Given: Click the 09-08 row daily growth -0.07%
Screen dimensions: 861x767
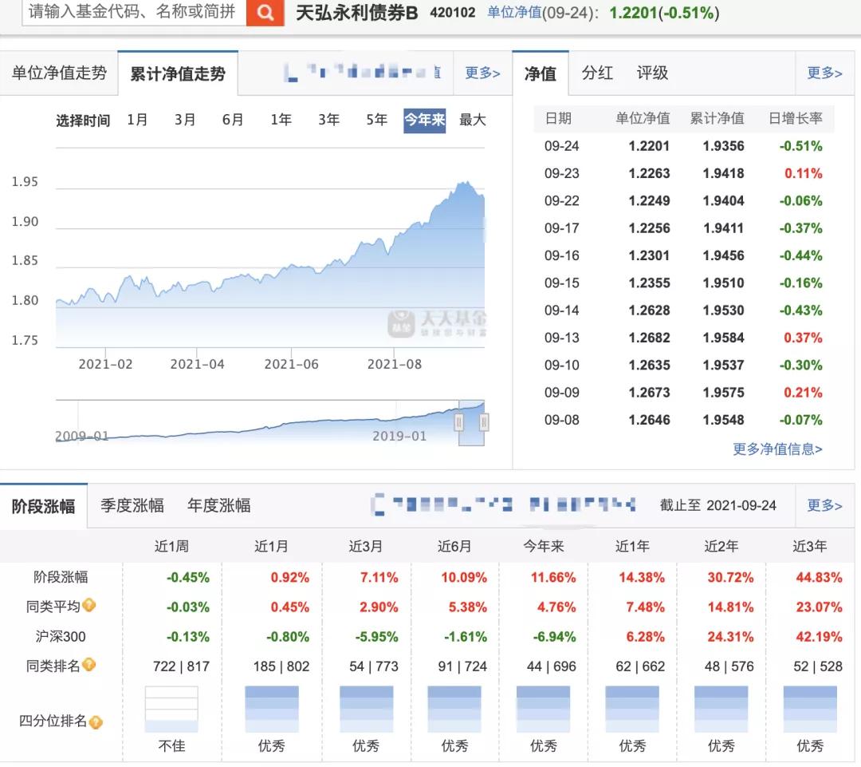Looking at the screenshot, I should (800, 420).
